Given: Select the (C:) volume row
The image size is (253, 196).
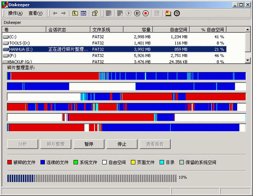Looking at the screenshot, I should [115, 37].
